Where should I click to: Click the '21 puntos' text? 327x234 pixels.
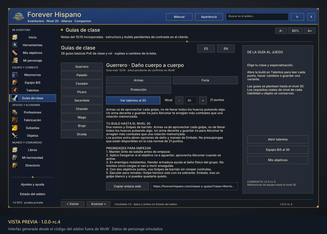(x=217, y=100)
